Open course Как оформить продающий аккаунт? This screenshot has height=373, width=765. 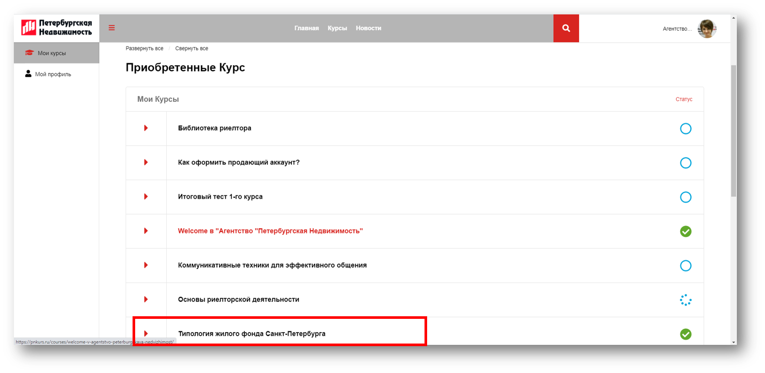click(239, 162)
